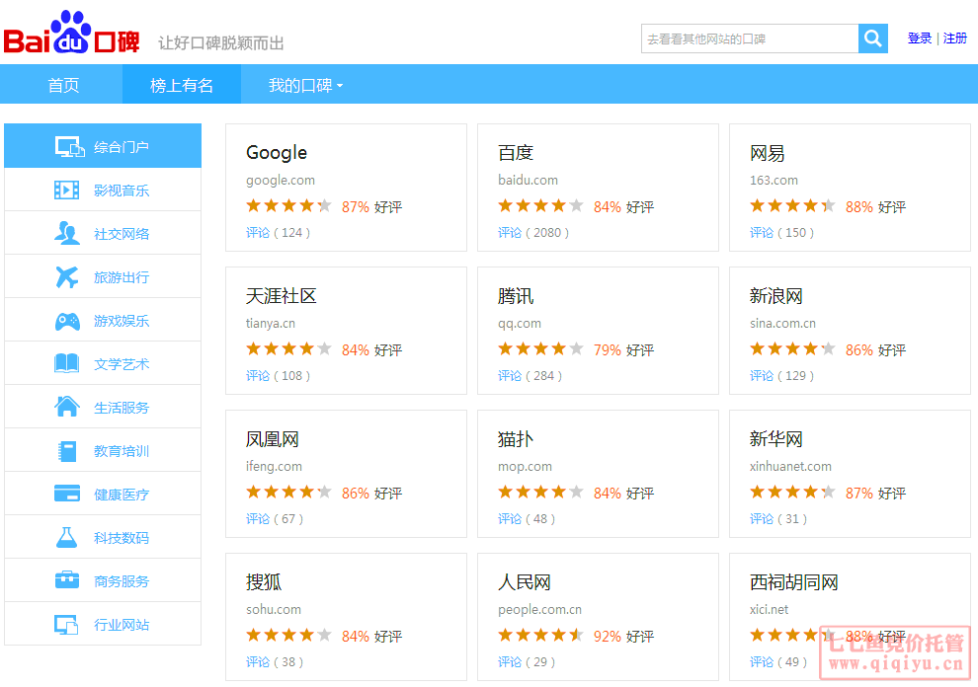Viewport: 978px width, 687px height.
Task: Open the 新华网 site title
Action: tap(775, 439)
